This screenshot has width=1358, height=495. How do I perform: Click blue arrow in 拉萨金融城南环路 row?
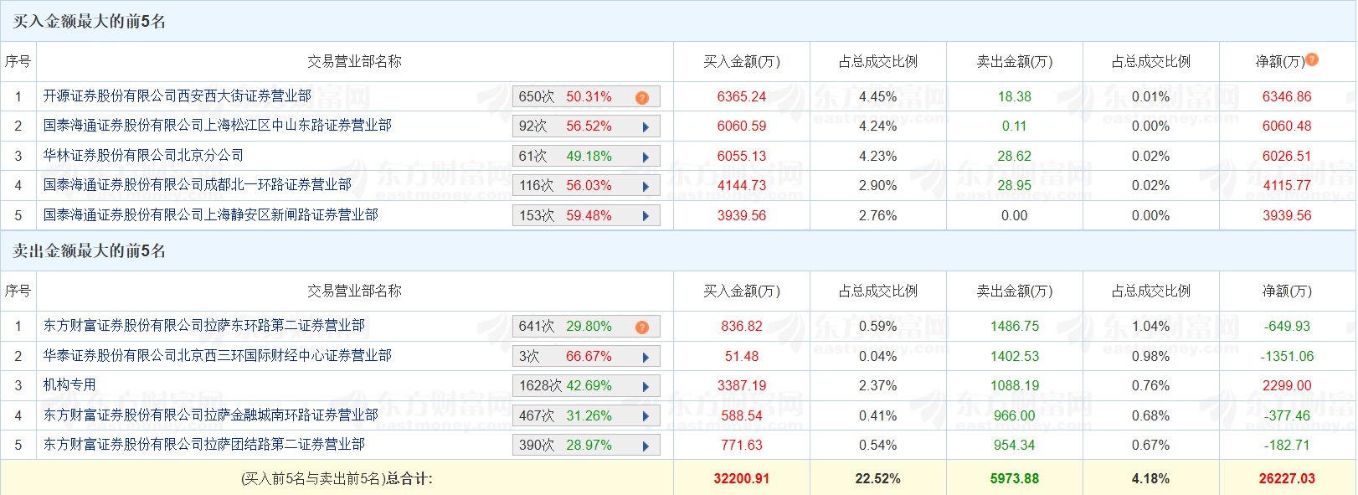tap(646, 417)
